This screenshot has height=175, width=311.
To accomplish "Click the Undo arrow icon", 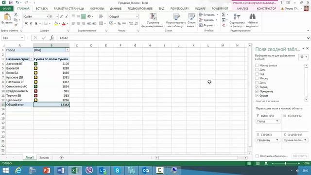I will coord(17,2).
